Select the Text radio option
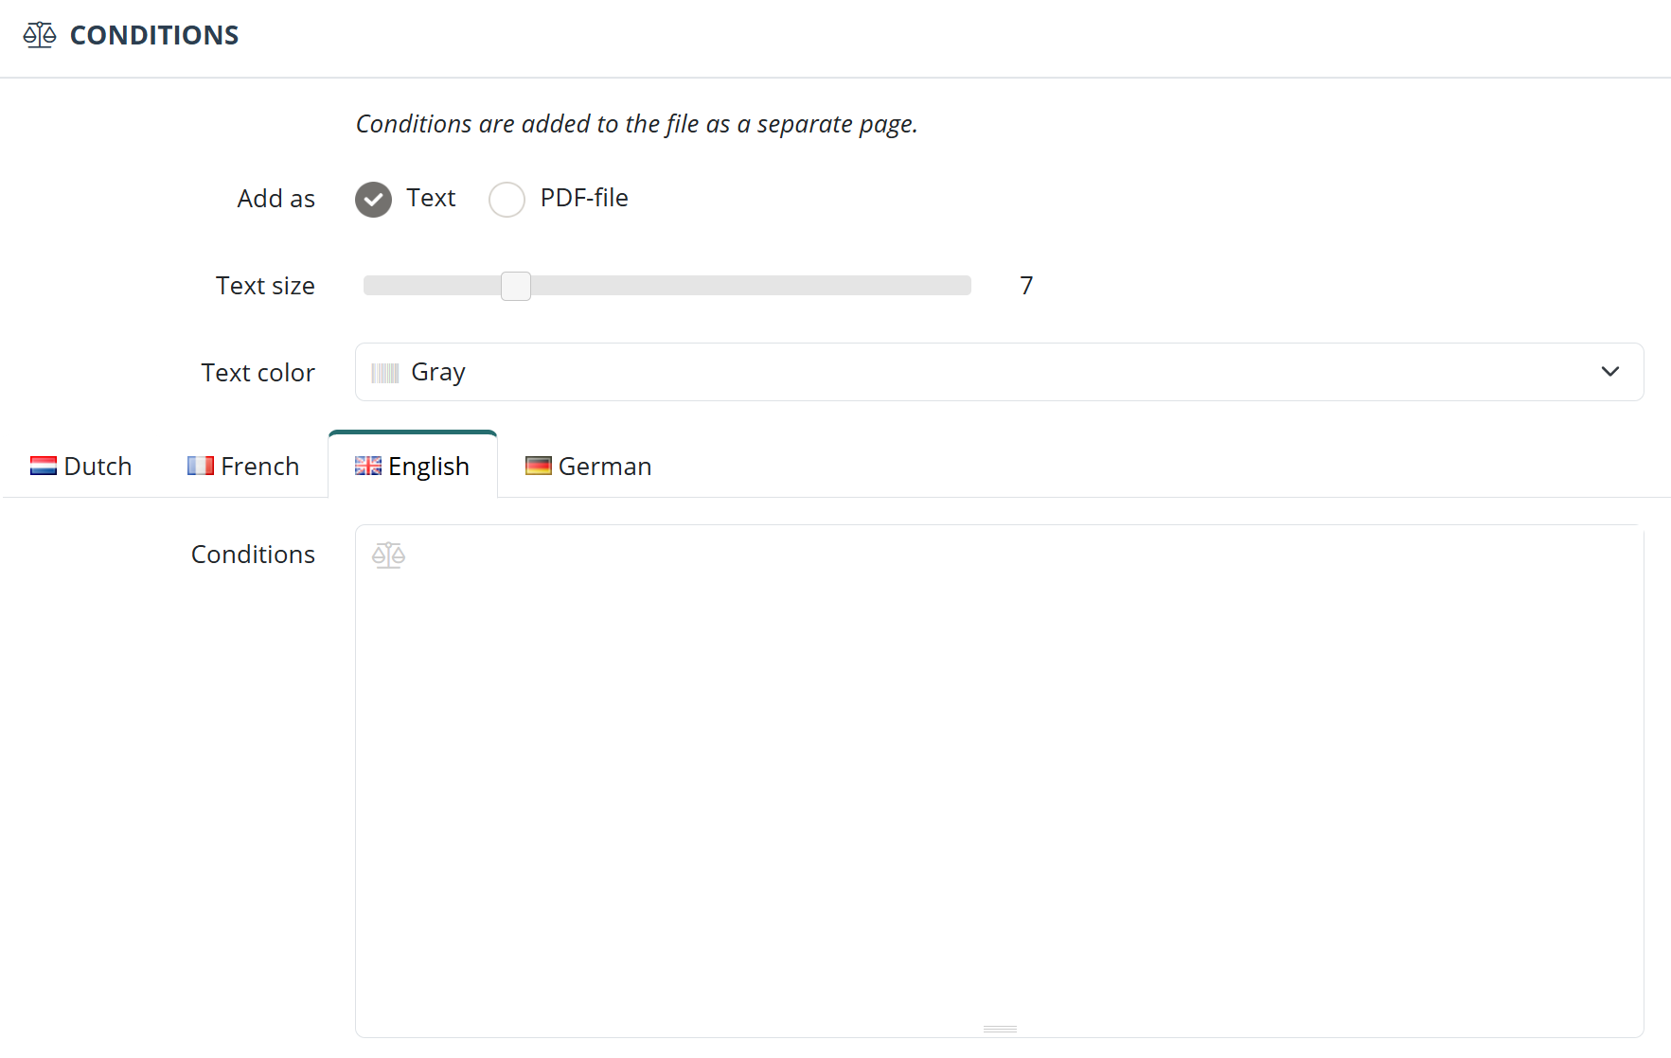Viewport: 1671px width, 1058px height. tap(374, 199)
